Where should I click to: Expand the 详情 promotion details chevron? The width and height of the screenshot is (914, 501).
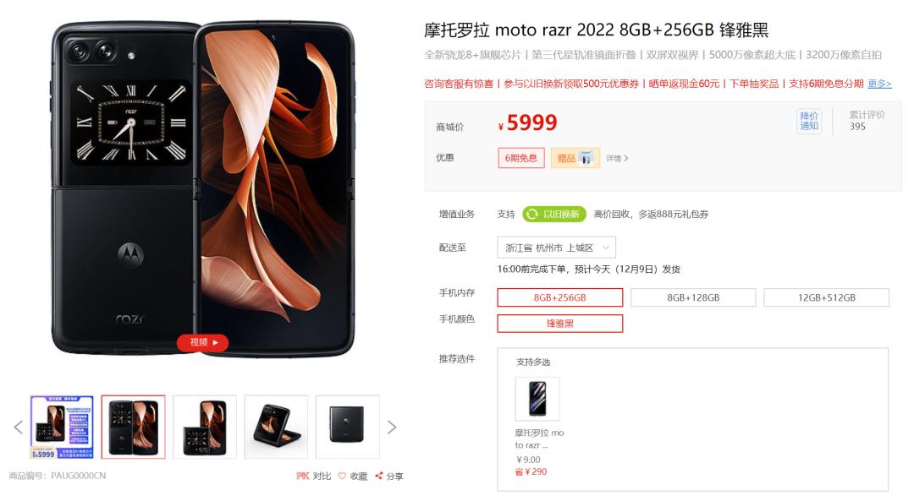point(617,158)
